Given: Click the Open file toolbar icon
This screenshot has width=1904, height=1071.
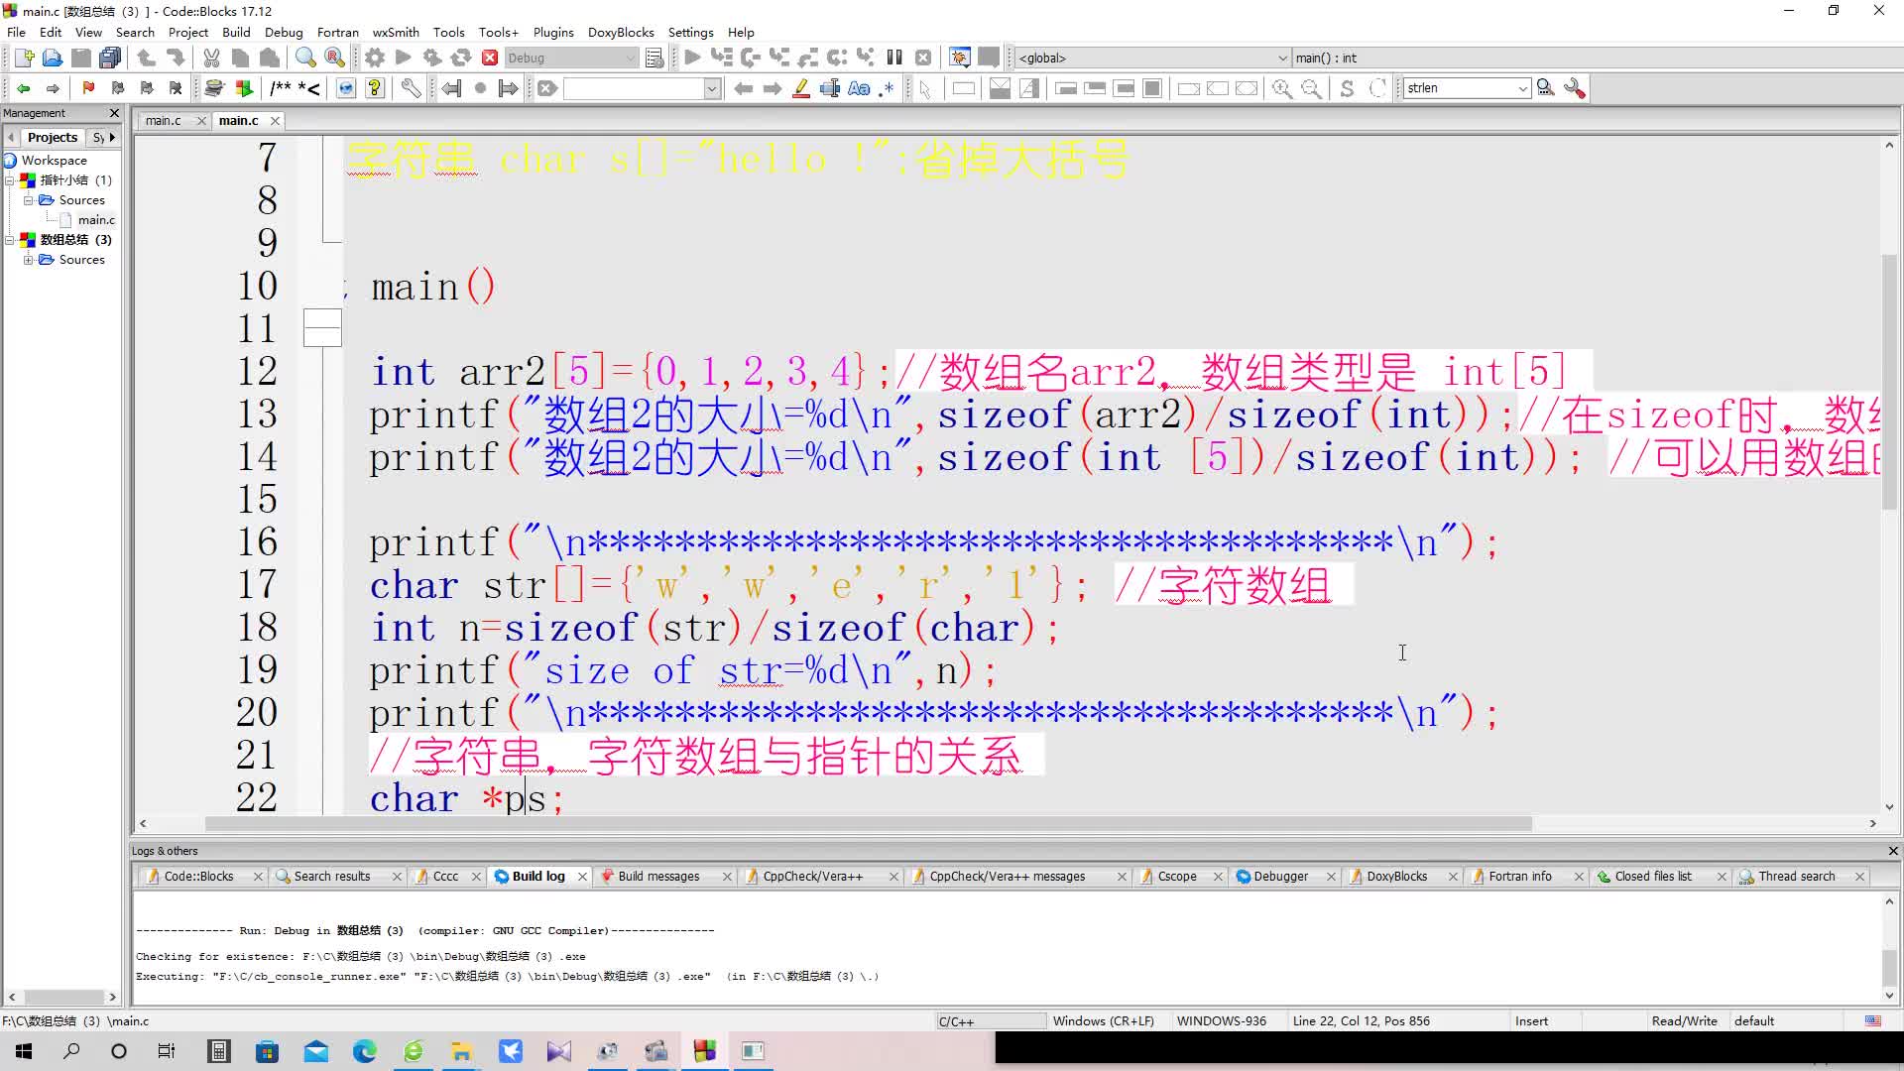Looking at the screenshot, I should [x=53, y=58].
